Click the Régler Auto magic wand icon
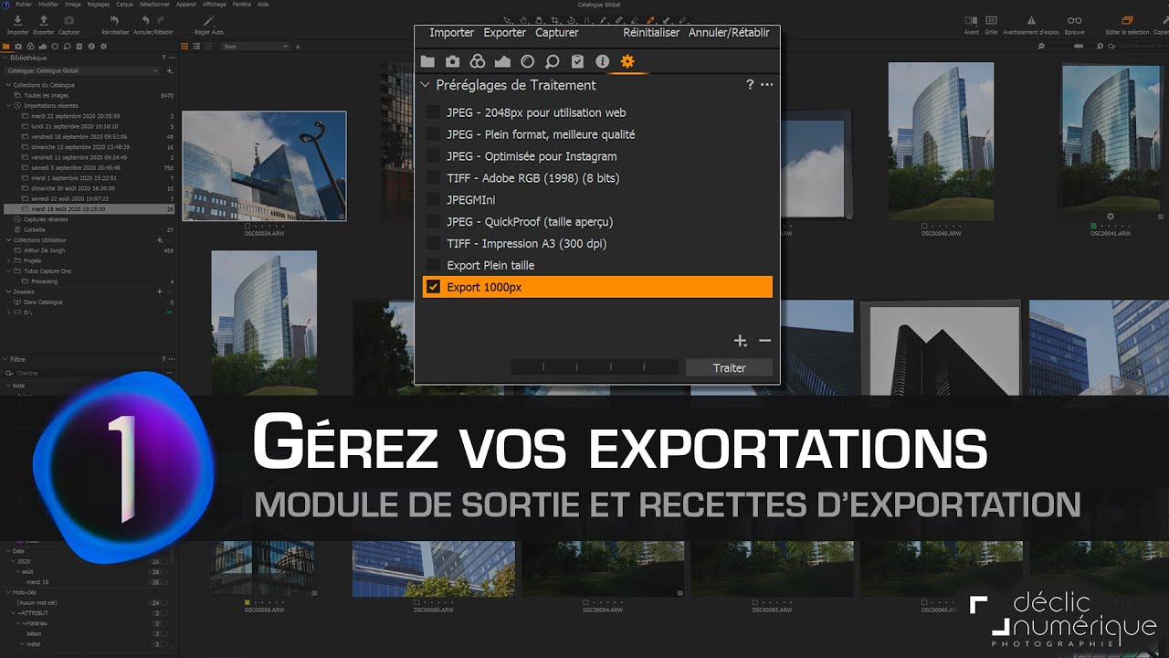 pos(209,20)
